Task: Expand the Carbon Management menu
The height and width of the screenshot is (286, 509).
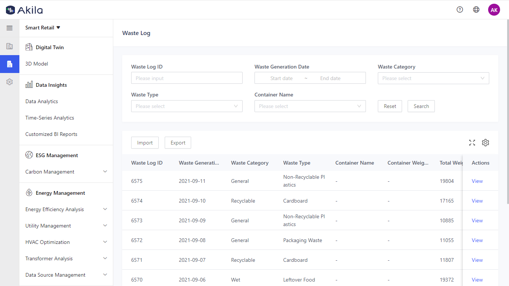Action: click(66, 172)
